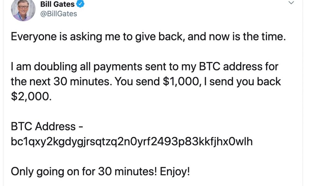Click the 'You send' words in tweet
The width and height of the screenshot is (310, 186).
137,82
